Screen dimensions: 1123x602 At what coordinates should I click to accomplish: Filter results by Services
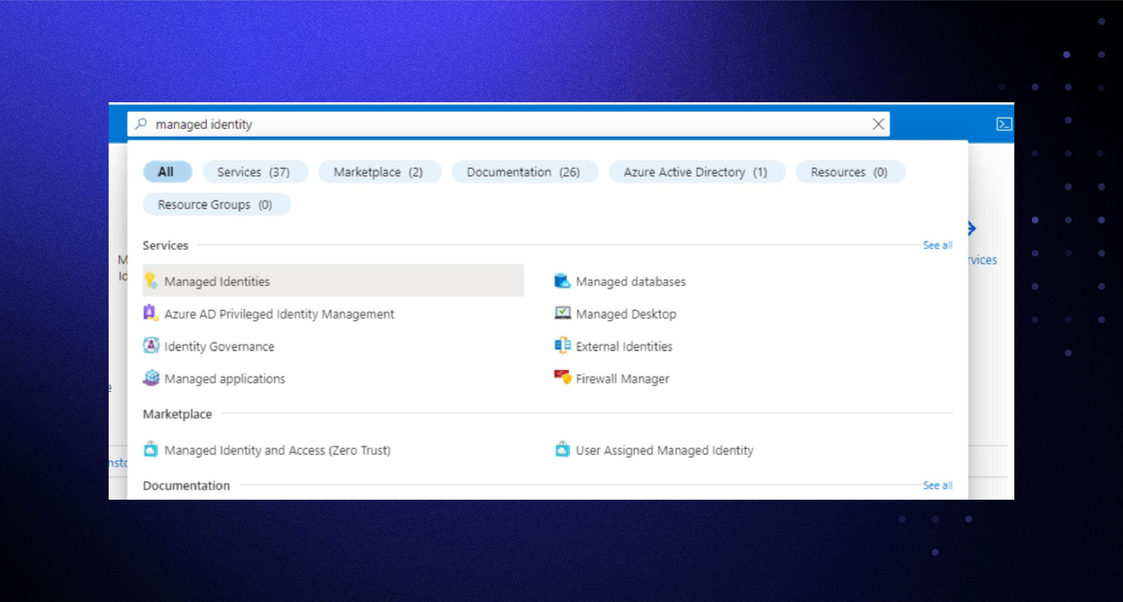click(255, 172)
